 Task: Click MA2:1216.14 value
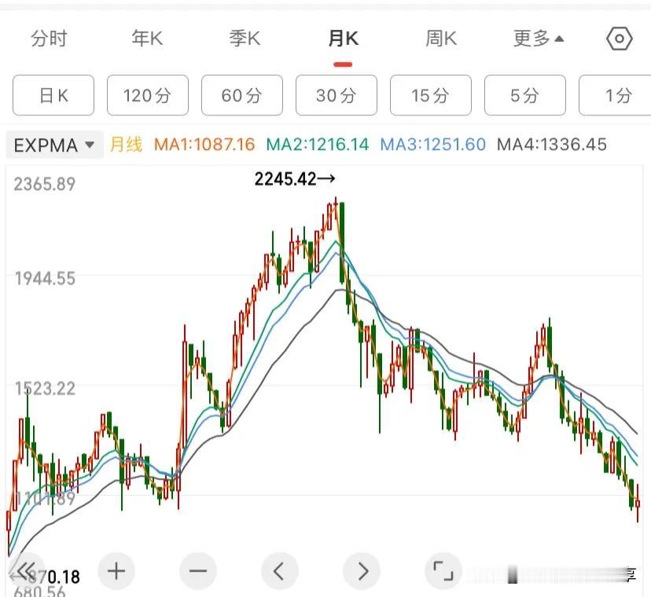[317, 145]
